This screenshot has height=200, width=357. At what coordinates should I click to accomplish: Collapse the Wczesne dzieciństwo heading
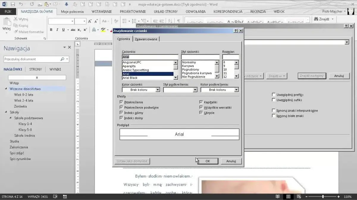[x=6, y=89]
